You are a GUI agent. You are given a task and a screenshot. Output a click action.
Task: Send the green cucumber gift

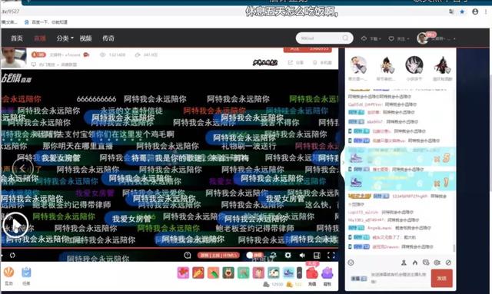[x=214, y=273]
